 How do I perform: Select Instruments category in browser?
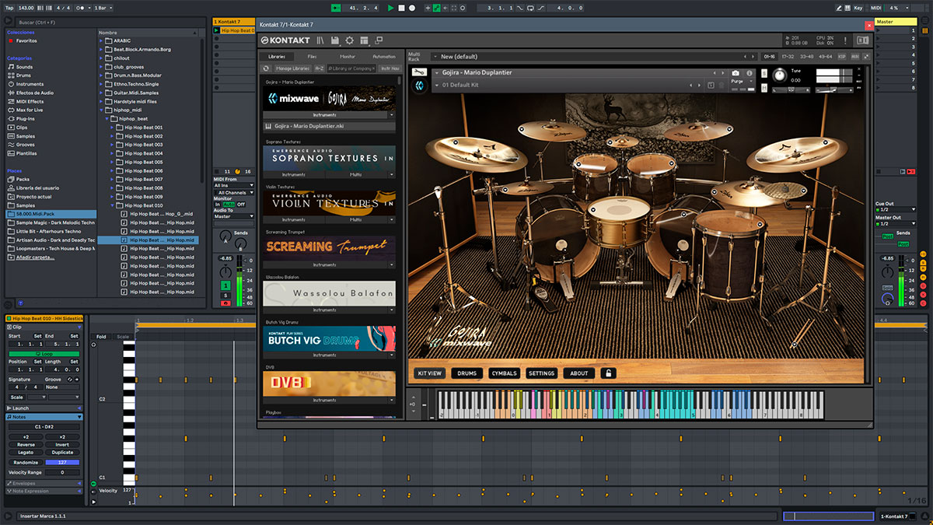click(x=30, y=84)
